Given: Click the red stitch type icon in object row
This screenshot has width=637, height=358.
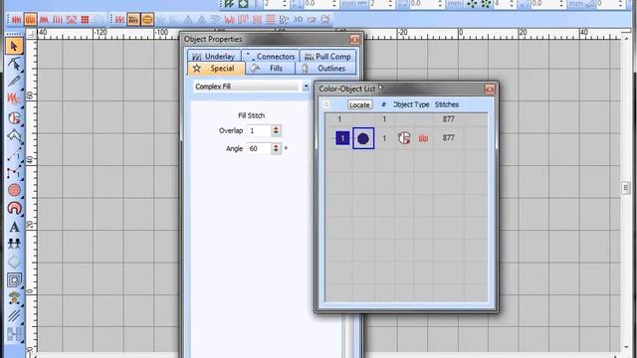Looking at the screenshot, I should [423, 138].
